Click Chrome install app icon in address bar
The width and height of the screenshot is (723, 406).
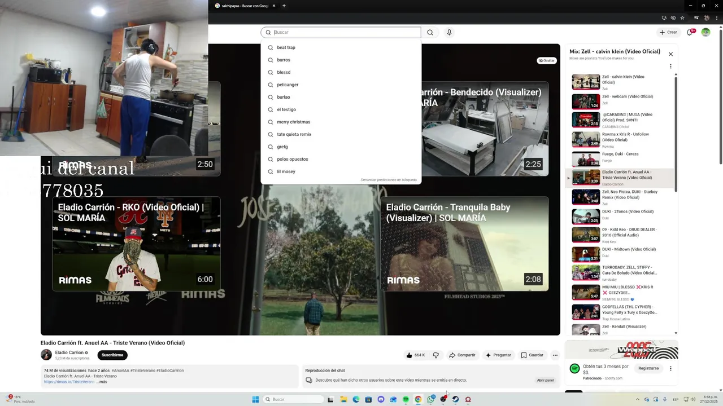(664, 17)
